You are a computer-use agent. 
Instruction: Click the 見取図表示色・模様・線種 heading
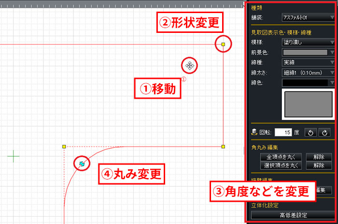tap(281, 32)
